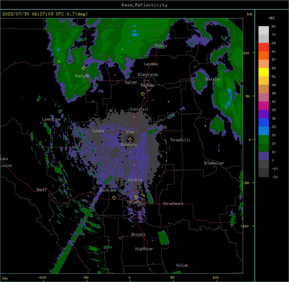Click the yellow diamond marker south of RedDeer

tap(143, 94)
